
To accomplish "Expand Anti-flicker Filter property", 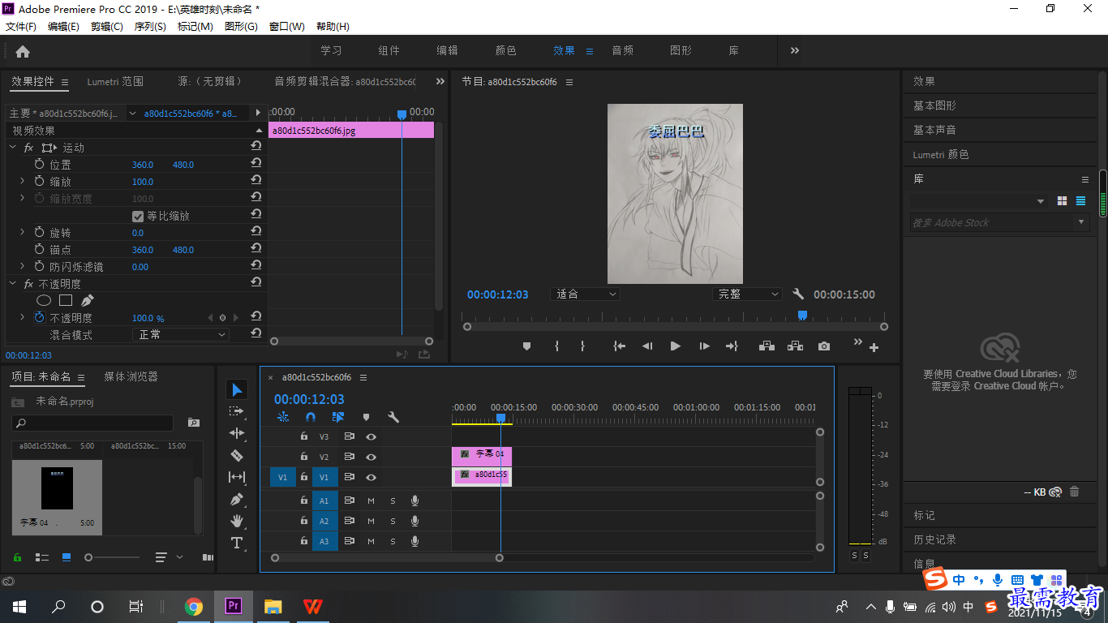I will (22, 266).
